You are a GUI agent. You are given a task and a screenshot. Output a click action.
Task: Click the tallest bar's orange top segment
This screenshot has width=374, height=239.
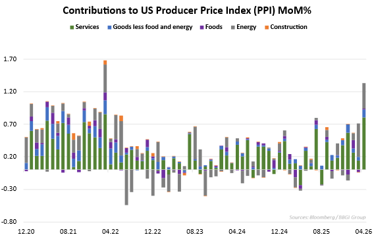tap(105, 63)
